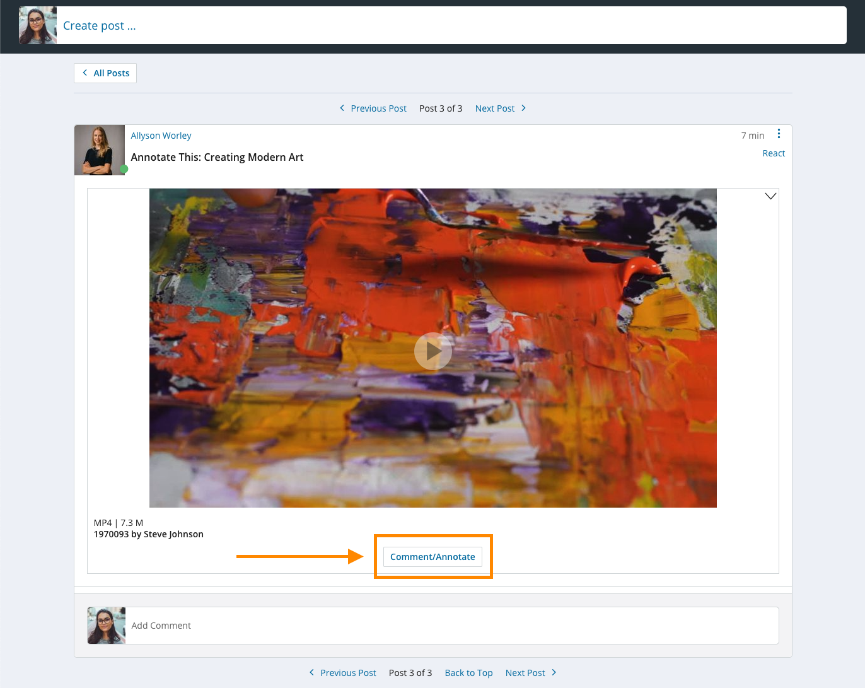Viewport: 865px width, 688px height.
Task: Click the React link
Action: pyautogui.click(x=773, y=153)
